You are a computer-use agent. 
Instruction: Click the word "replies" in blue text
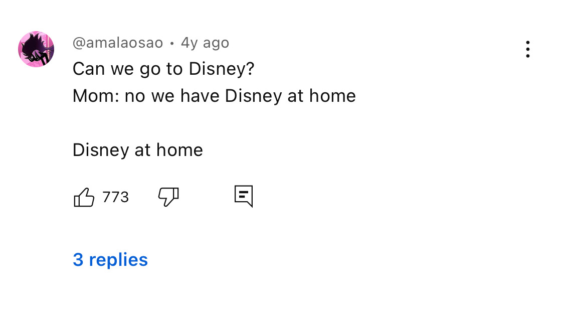[x=118, y=259]
